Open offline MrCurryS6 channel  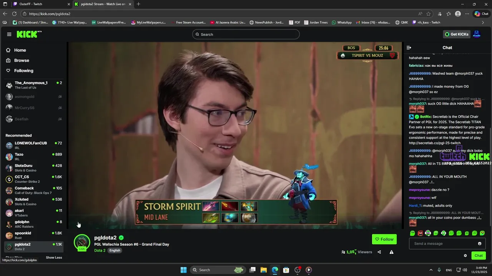pyautogui.click(x=34, y=108)
